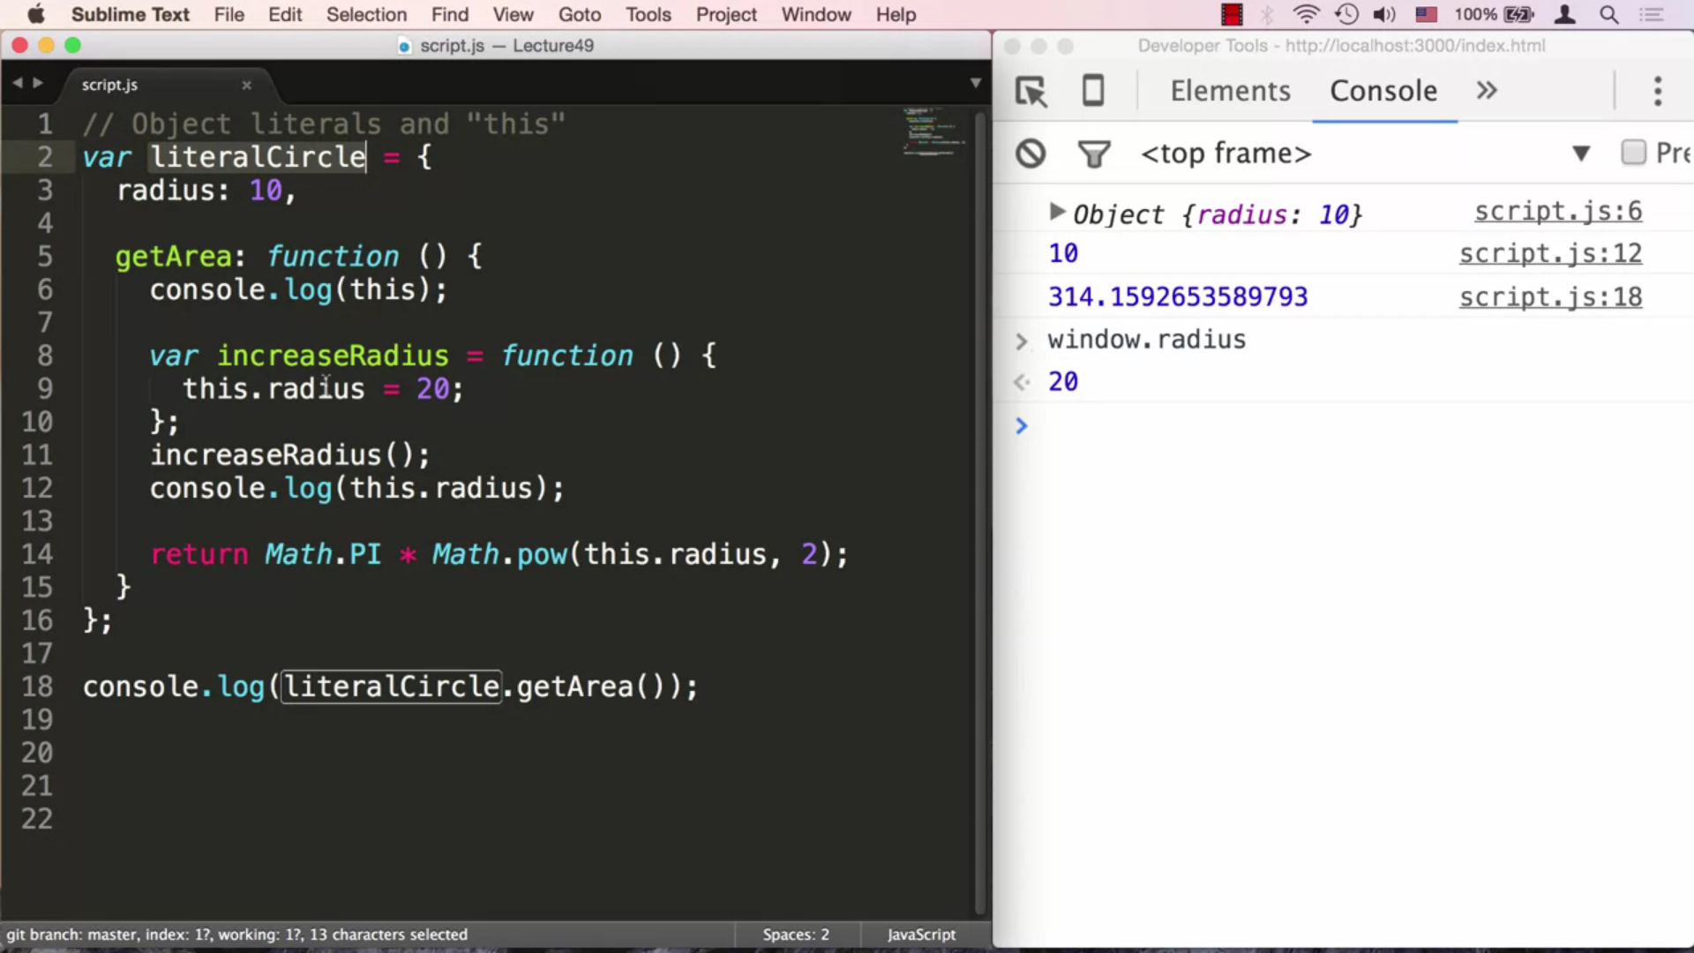Open the Help menu
The image size is (1694, 953).
pyautogui.click(x=896, y=15)
